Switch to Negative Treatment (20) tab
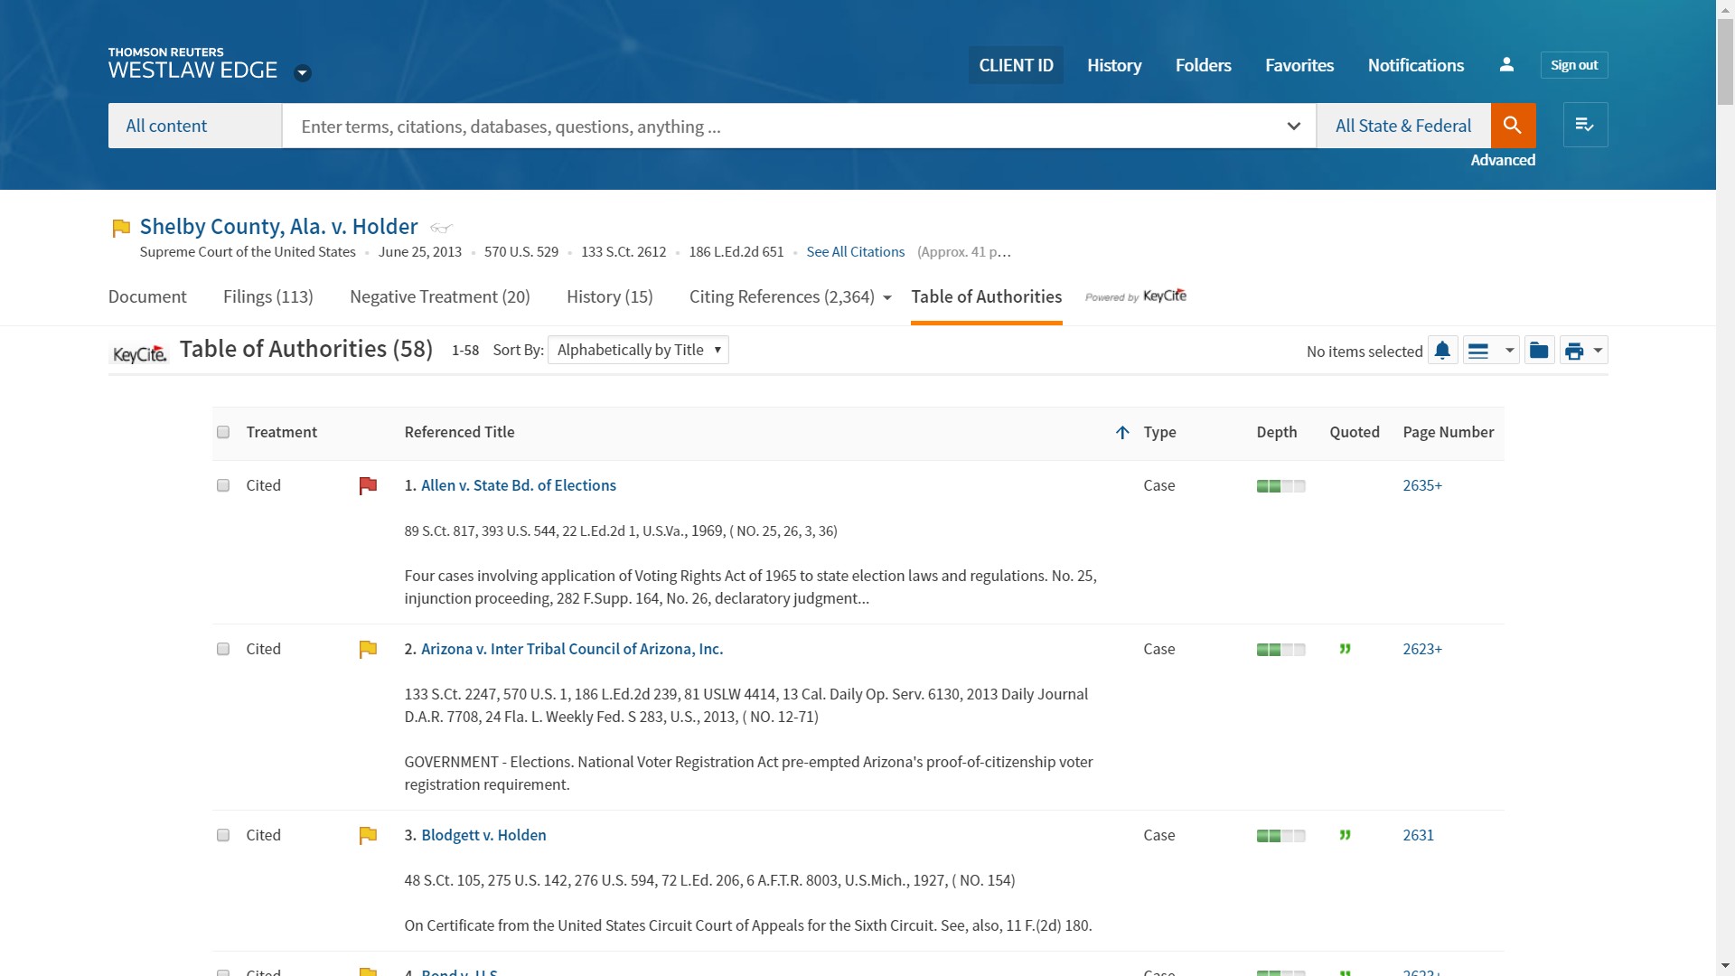Viewport: 1735px width, 976px height. point(439,297)
